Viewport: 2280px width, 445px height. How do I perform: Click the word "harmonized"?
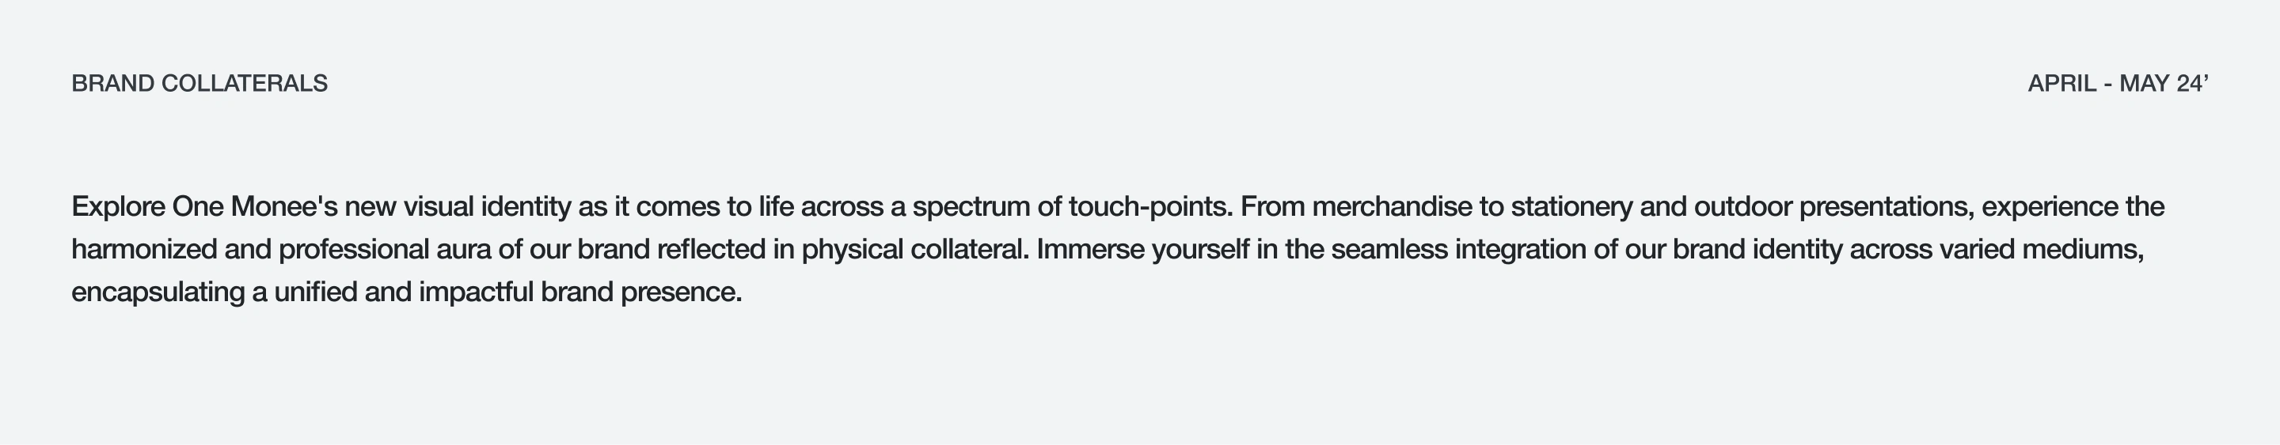click(144, 250)
